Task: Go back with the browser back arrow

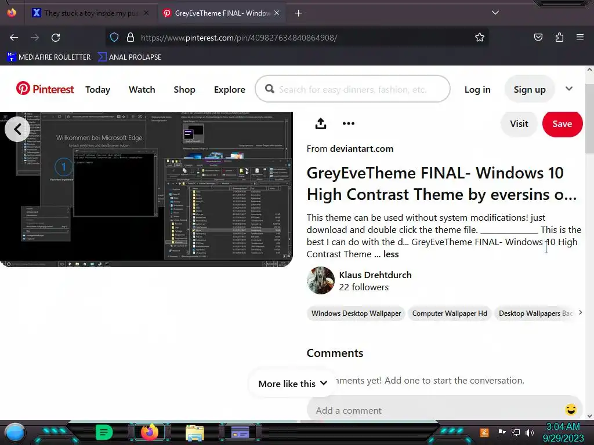Action: click(x=14, y=38)
